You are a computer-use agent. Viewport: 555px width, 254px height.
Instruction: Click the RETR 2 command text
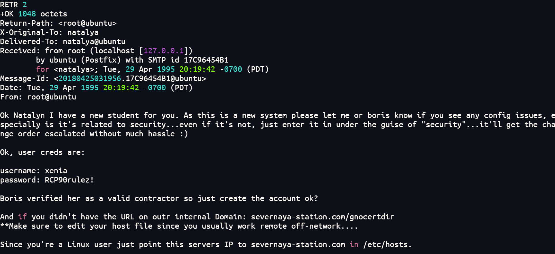[14, 5]
